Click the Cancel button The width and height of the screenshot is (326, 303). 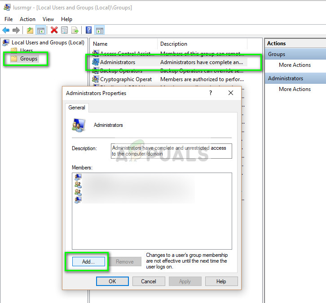pyautogui.click(x=149, y=281)
